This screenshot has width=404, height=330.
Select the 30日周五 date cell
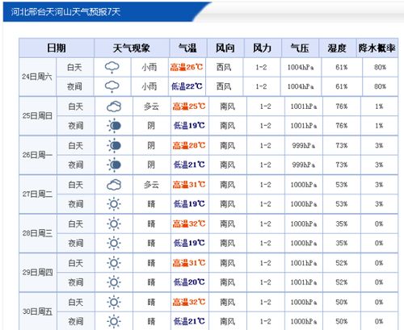(37, 311)
